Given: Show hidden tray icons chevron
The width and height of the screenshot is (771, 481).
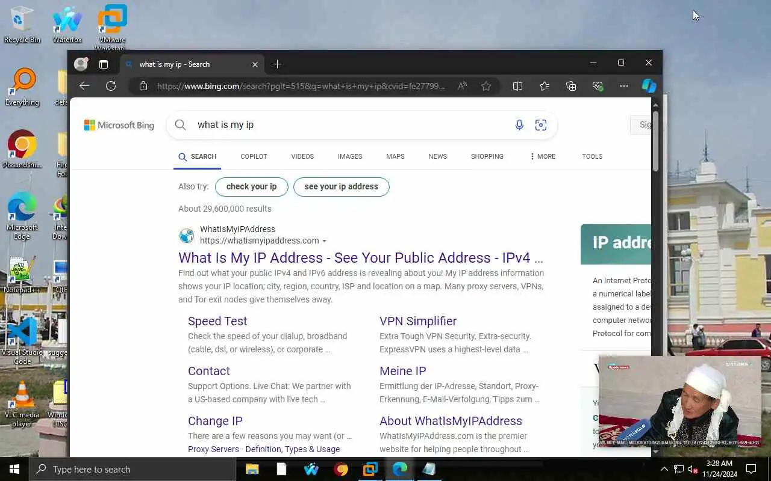Looking at the screenshot, I should pos(664,469).
